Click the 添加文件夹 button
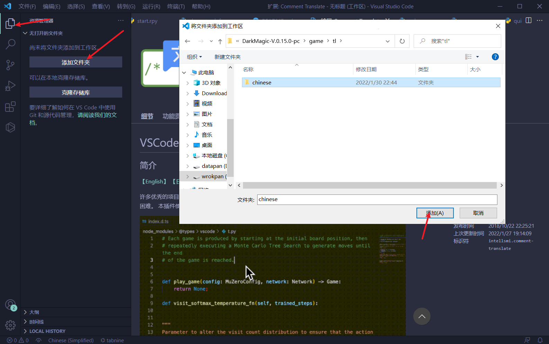This screenshot has height=344, width=549. tap(76, 62)
